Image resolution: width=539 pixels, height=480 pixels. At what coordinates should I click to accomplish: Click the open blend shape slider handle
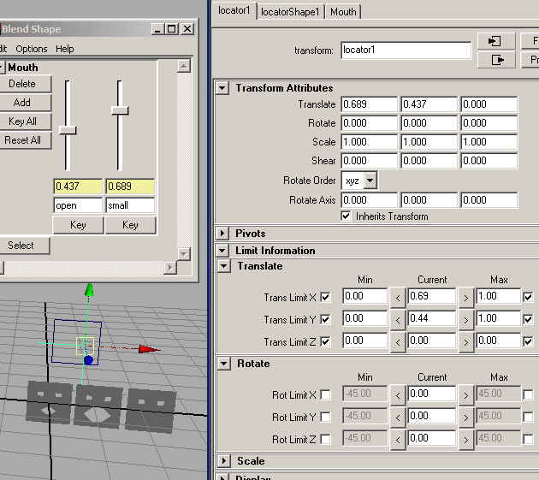[68, 130]
